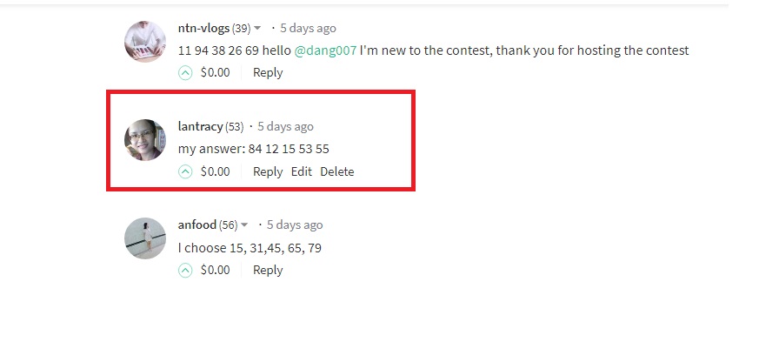Upvote the ntn-vlogs comment
Image resolution: width=779 pixels, height=362 pixels.
[185, 73]
